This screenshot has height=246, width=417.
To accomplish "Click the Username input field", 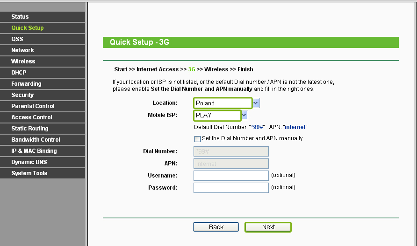I will click(231, 176).
